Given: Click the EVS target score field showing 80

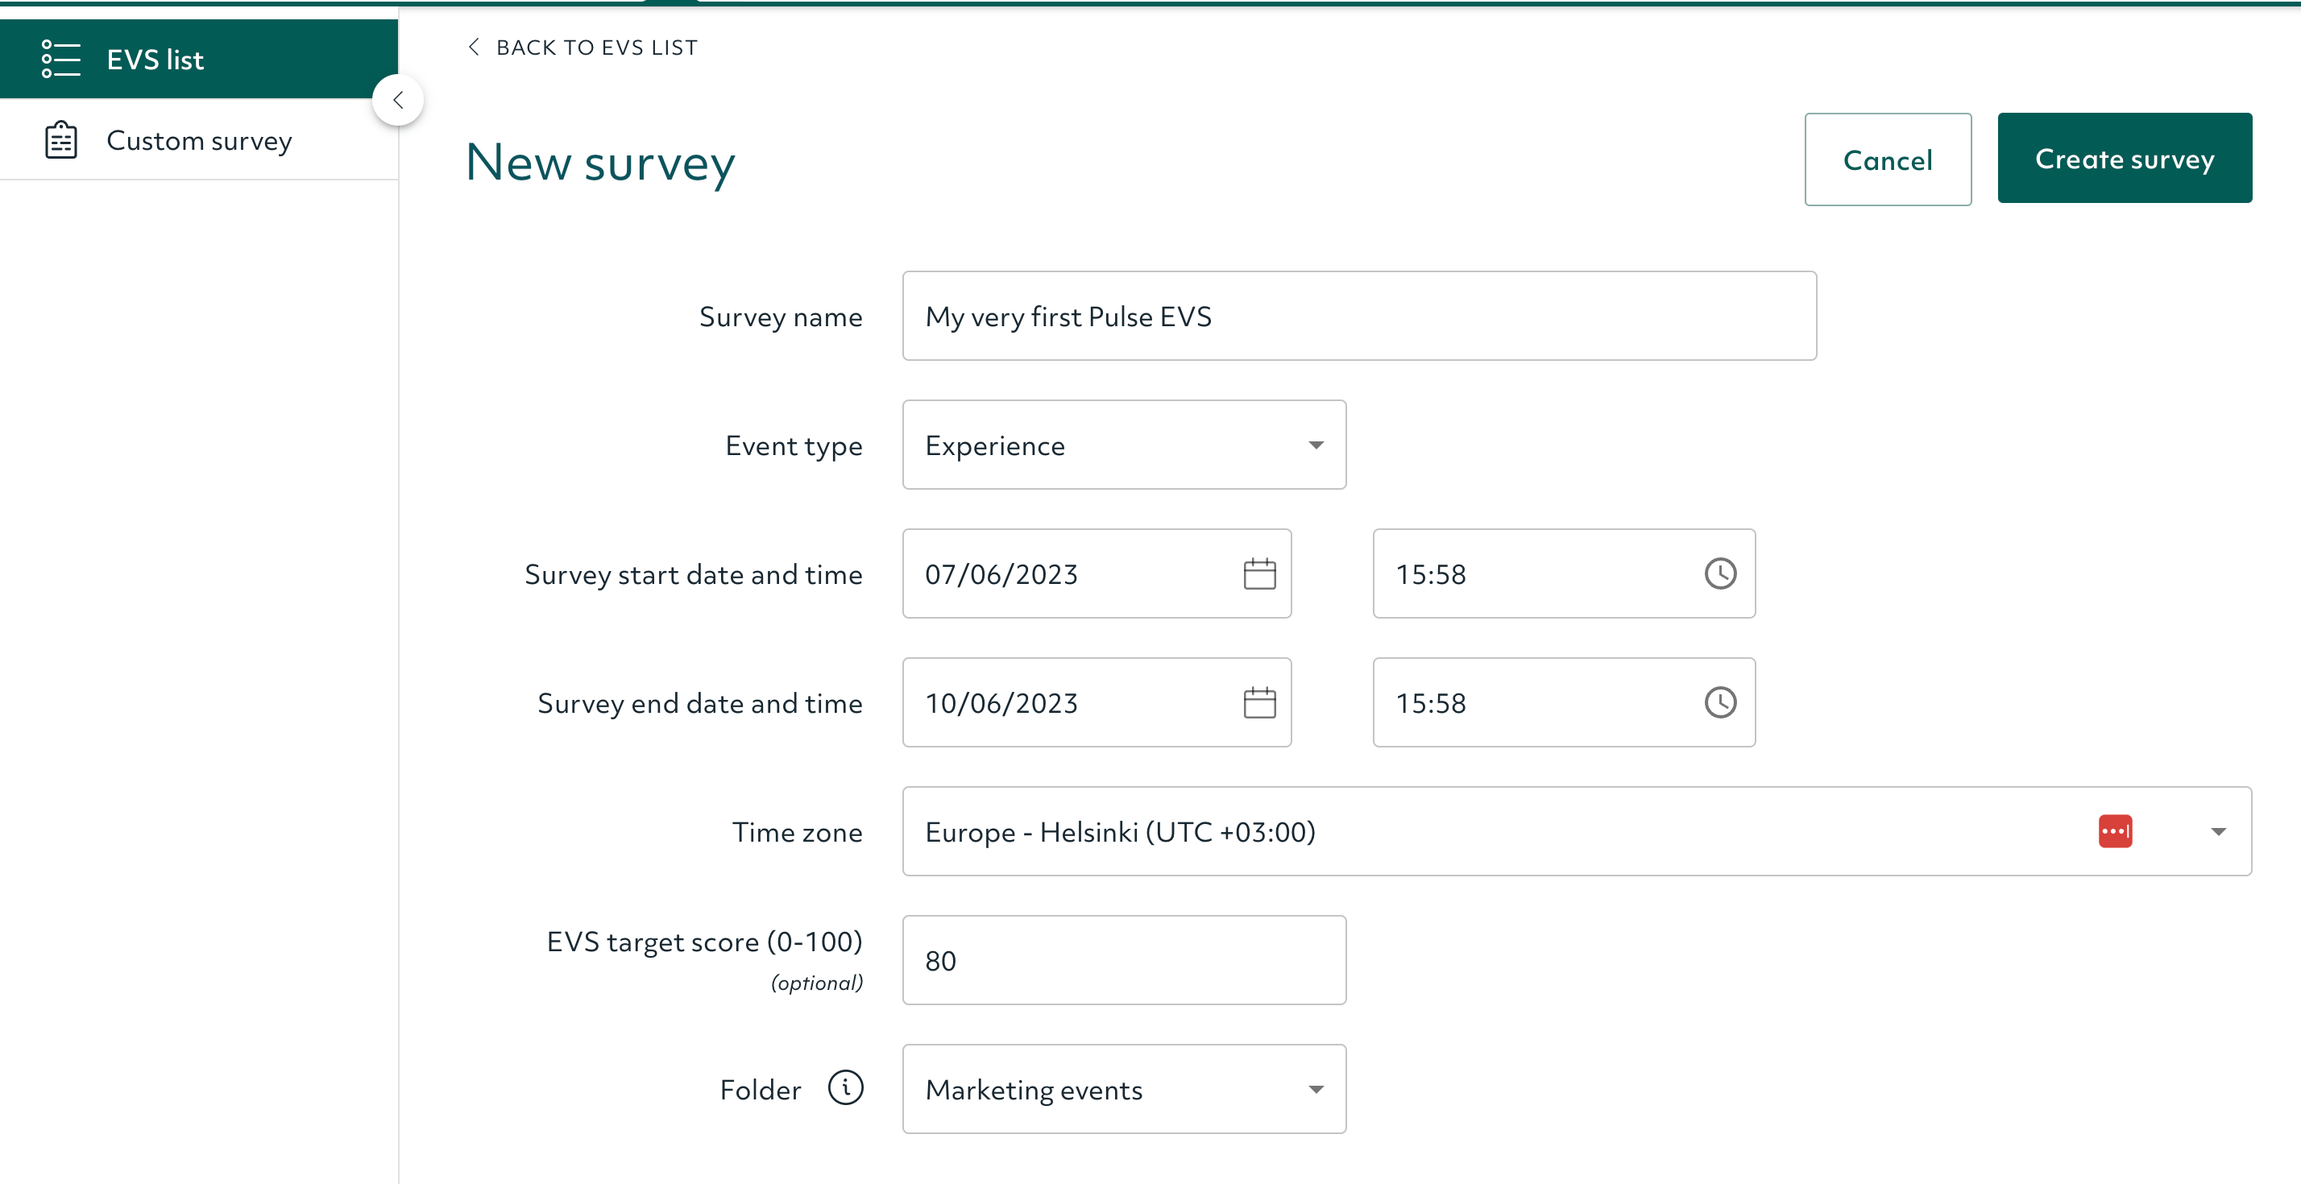Looking at the screenshot, I should [1124, 960].
